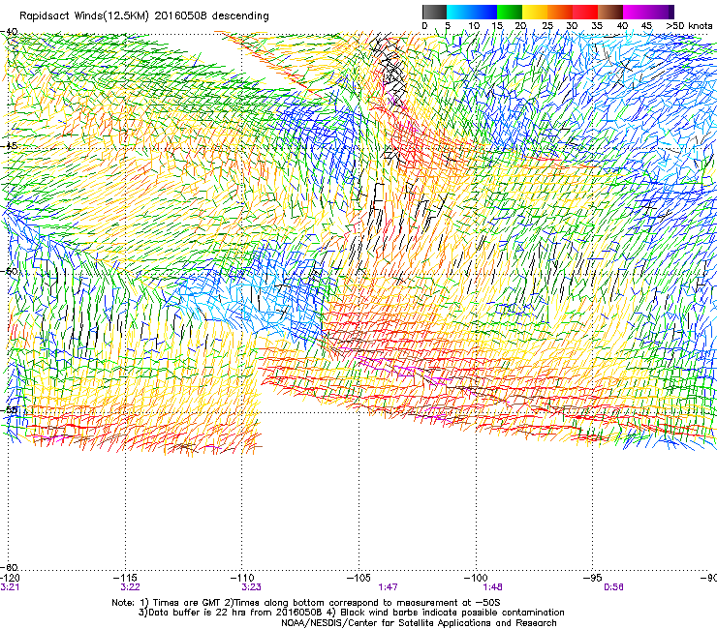Screen dimensions: 717x629
Task: Click the dark purple >50 knots swatch
Action: click(671, 12)
